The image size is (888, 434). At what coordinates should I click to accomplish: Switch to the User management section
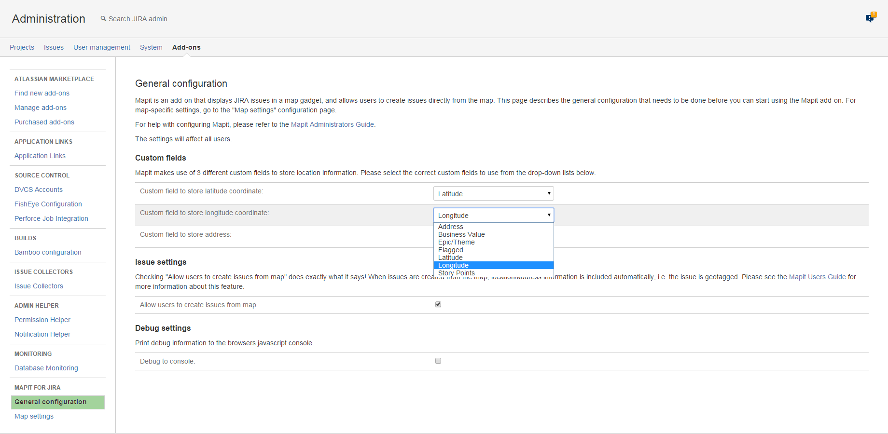point(101,47)
